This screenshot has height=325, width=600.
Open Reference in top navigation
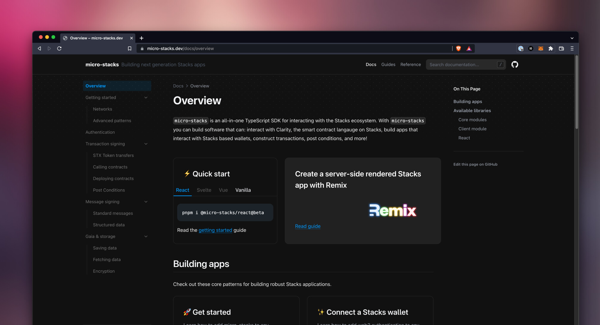pyautogui.click(x=410, y=65)
